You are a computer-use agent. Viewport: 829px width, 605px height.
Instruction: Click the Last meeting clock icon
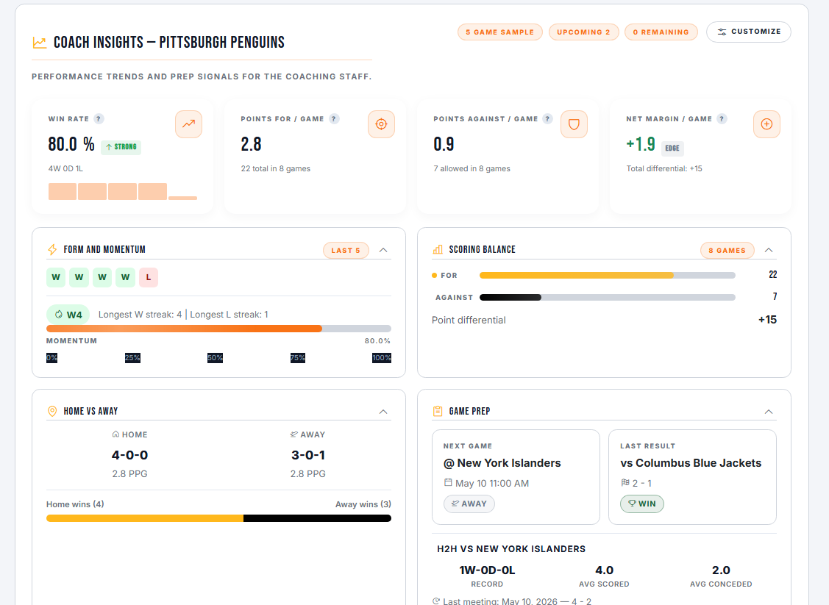tap(436, 601)
